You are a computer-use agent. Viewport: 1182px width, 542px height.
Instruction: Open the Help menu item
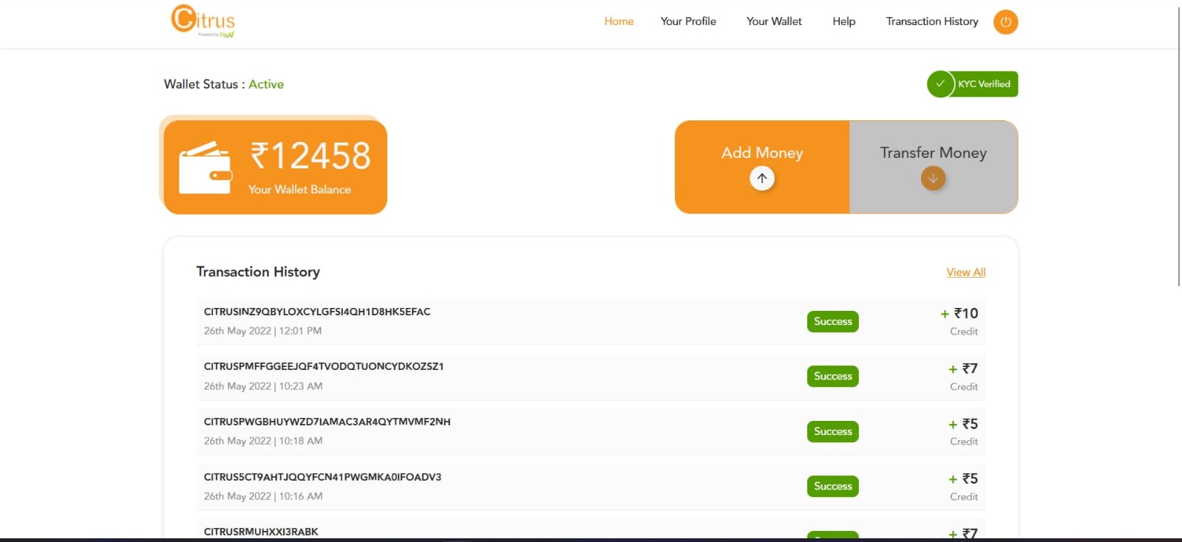(843, 21)
